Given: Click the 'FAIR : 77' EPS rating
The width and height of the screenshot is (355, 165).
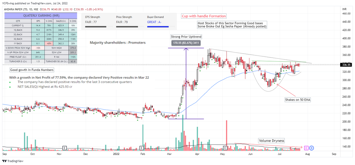Looking at the screenshot, I should coord(91,22).
